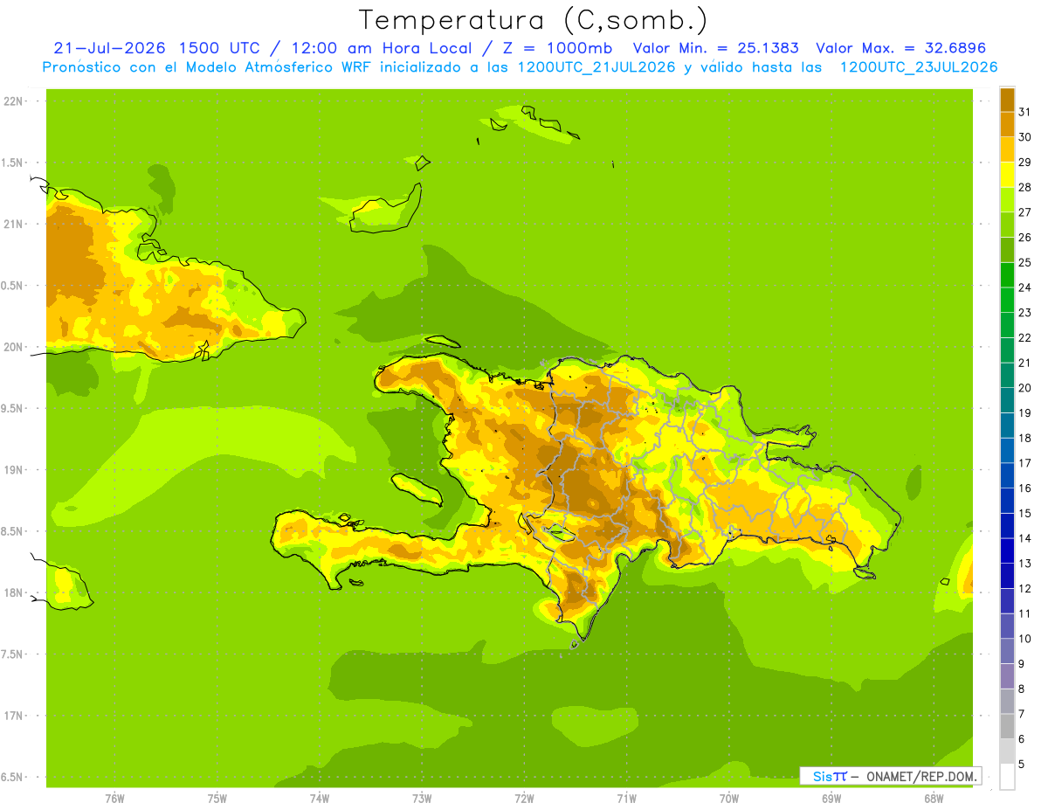Pick the green legend swatch between 22 and 23
The width and height of the screenshot is (1048, 810).
coord(1007,324)
